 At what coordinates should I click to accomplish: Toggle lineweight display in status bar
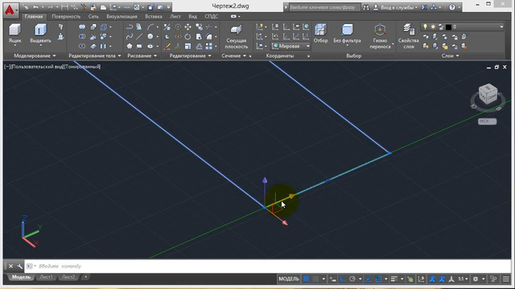[x=394, y=279]
